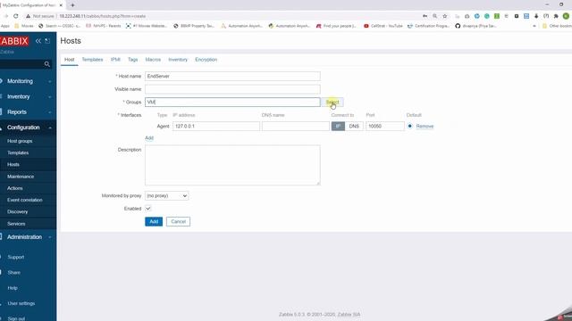Open Templates in Configuration sidebar
572x321 pixels.
point(18,152)
